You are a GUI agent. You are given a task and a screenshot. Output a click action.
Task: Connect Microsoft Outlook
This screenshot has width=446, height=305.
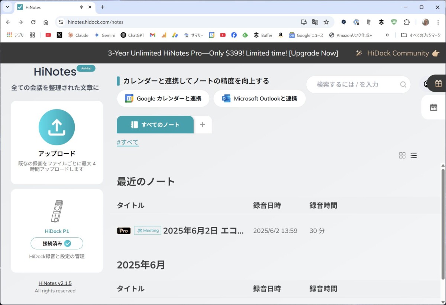(259, 99)
